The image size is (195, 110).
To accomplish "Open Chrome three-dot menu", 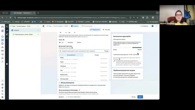I will [157, 18].
